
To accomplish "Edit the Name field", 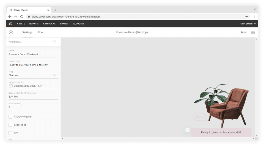I will click(33, 54).
